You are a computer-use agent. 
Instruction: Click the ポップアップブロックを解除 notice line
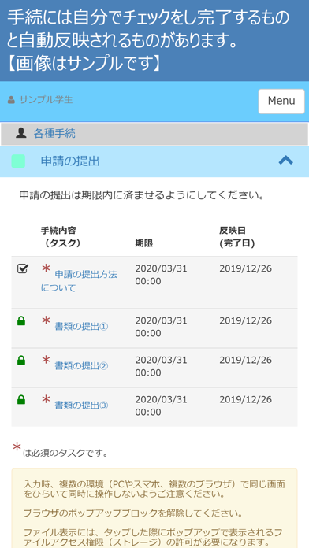(x=133, y=513)
